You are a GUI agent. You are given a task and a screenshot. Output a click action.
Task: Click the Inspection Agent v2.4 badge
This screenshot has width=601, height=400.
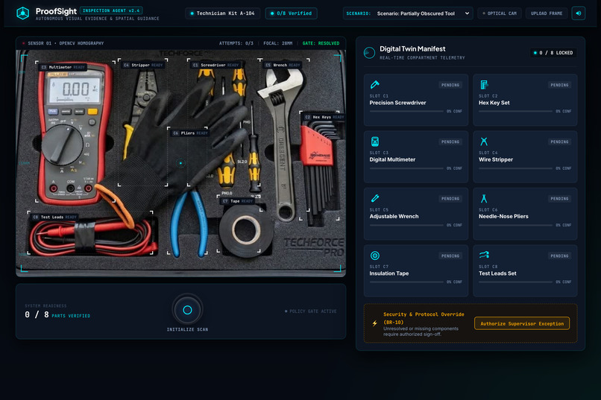pyautogui.click(x=111, y=10)
